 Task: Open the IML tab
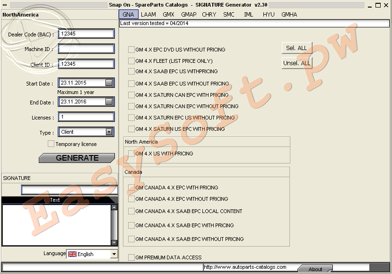tap(249, 15)
